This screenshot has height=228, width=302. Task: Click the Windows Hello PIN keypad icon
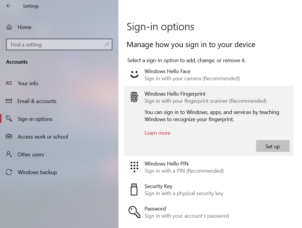pos(134,167)
